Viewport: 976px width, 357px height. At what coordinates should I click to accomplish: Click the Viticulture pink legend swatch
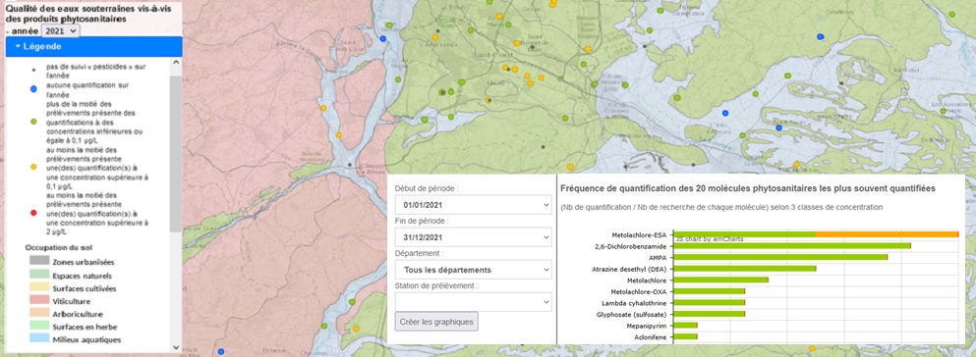(x=39, y=300)
